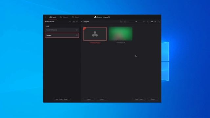Click the Commercial project name label

point(121,43)
